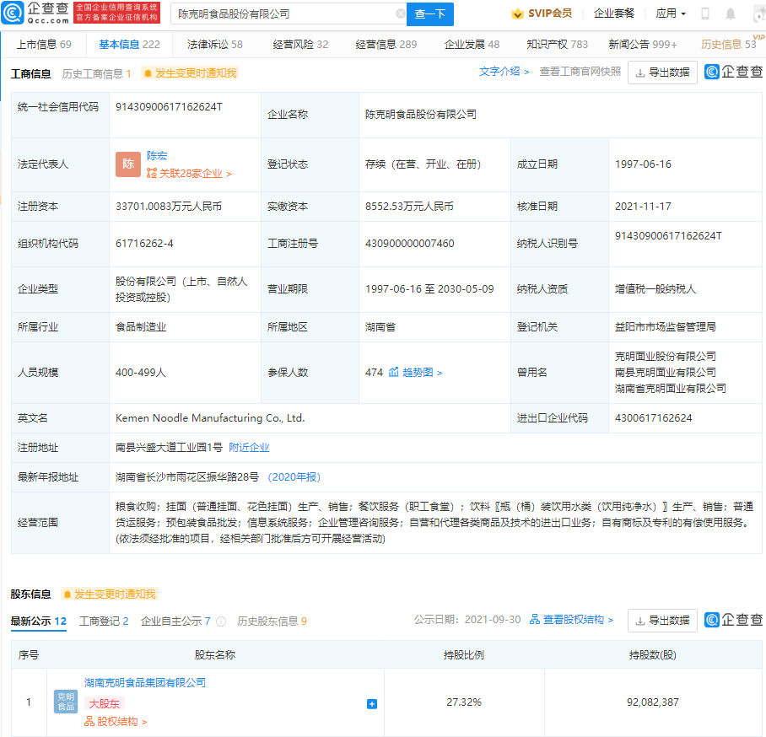Viewport: 766px width, 737px height.
Task: Select the 工商登记 2 tab
Action: click(x=104, y=621)
